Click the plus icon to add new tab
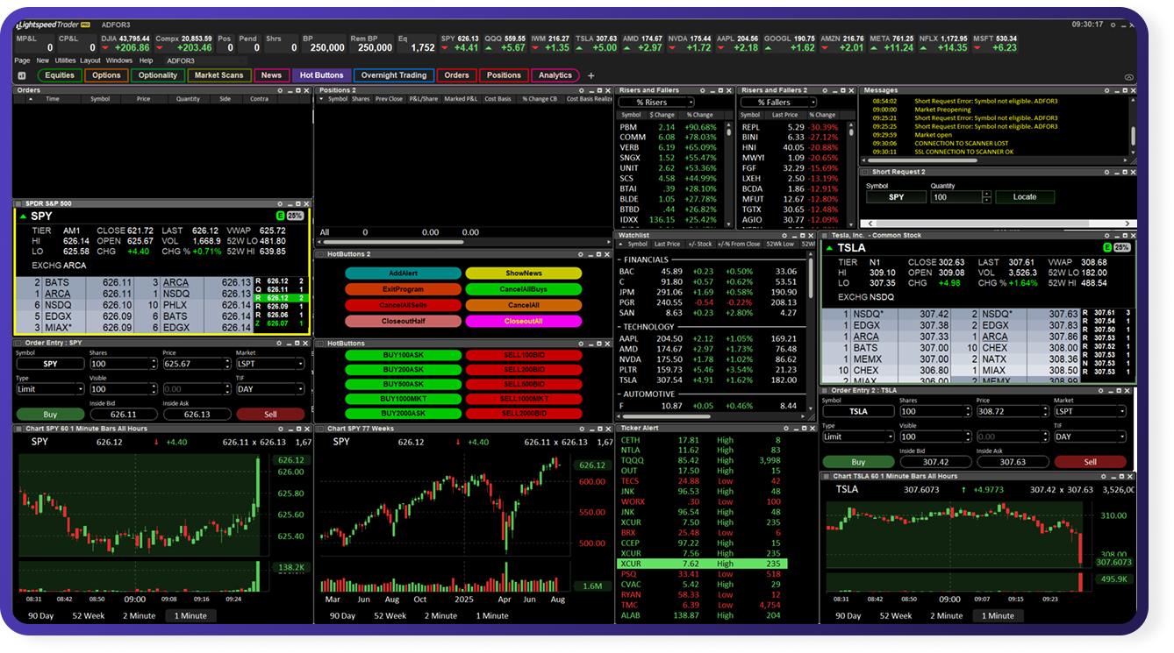The height and width of the screenshot is (653, 1174). coord(591,75)
